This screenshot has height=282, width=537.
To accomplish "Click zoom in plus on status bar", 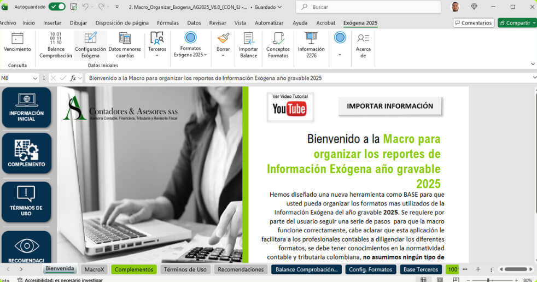I will [516, 280].
